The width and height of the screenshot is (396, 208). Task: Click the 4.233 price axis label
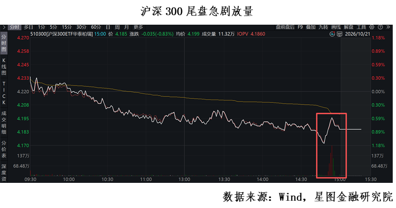click(x=23, y=78)
